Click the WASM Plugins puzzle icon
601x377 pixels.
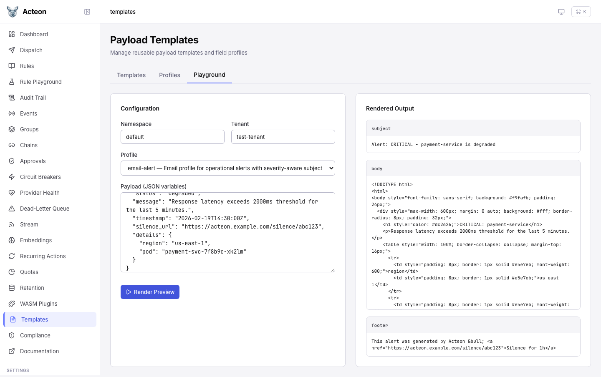[12, 304]
